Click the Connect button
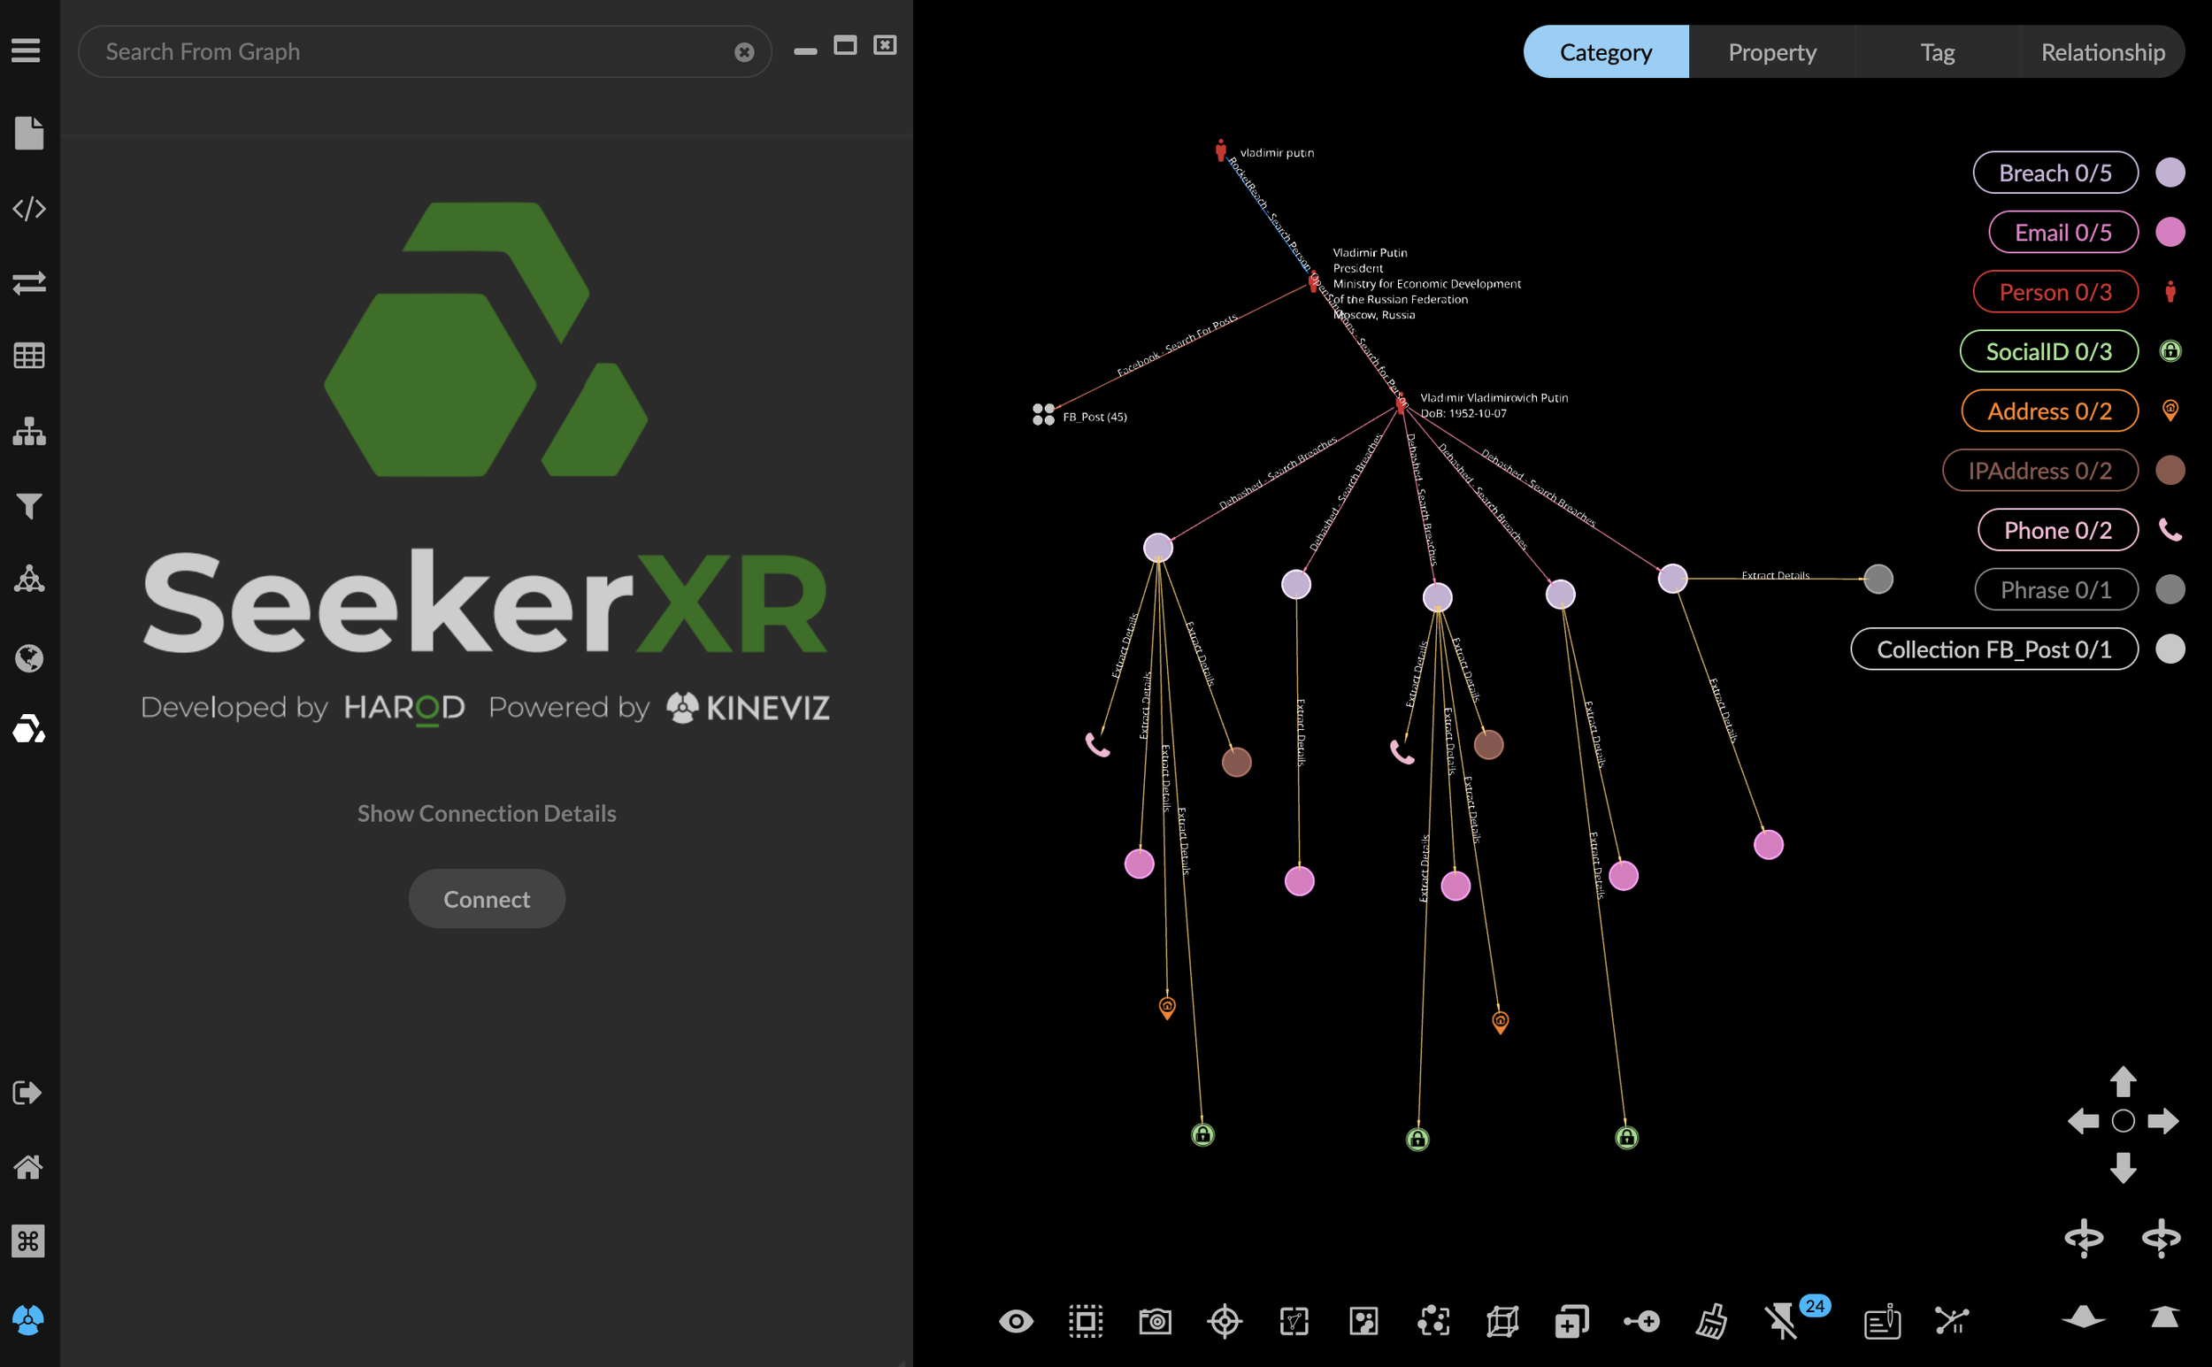Image resolution: width=2212 pixels, height=1367 pixels. (487, 899)
